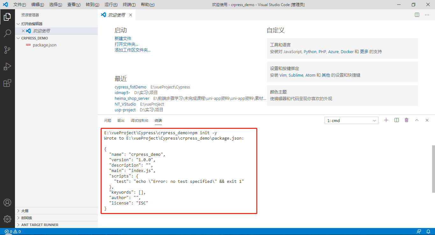Open the Manage gear icon
The image size is (435, 235).
pyautogui.click(x=7, y=219)
